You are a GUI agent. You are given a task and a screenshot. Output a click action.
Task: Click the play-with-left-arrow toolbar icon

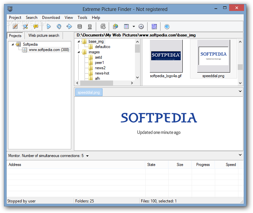coord(69,27)
